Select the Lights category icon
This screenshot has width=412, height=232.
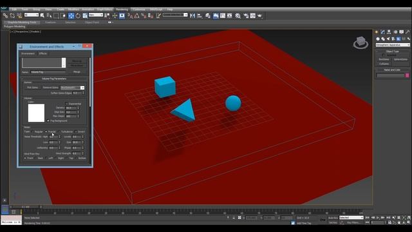click(x=388, y=39)
